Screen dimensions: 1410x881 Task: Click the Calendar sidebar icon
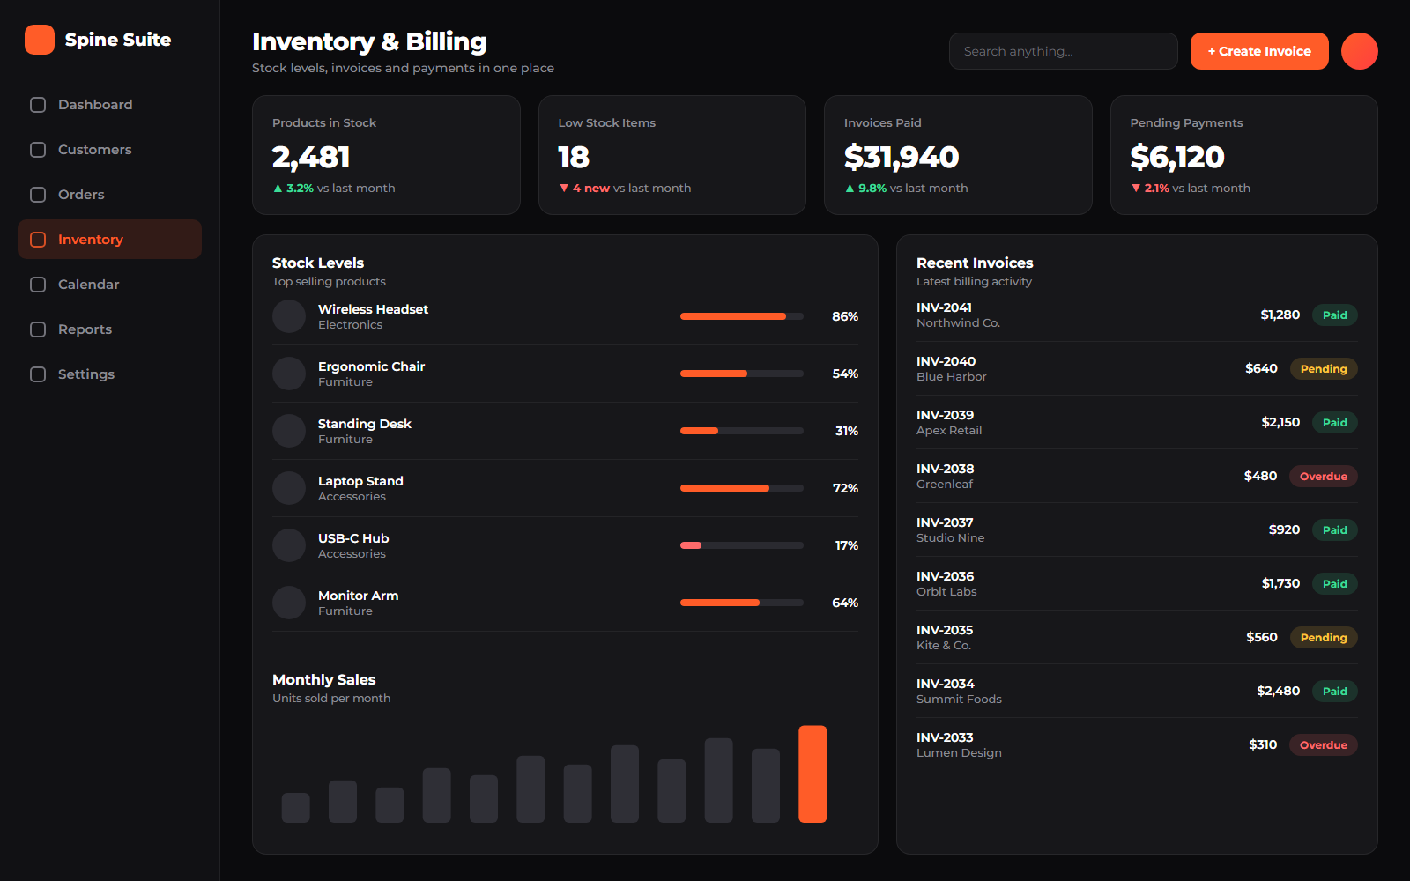coord(38,285)
